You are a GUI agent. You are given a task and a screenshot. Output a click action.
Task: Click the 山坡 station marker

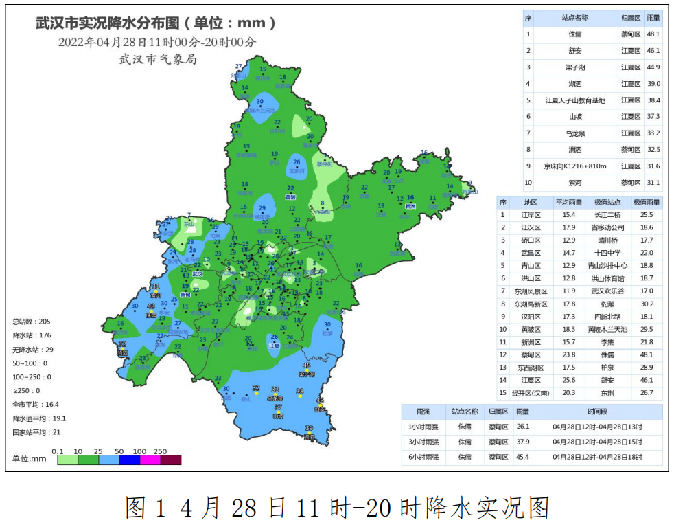coord(279,412)
